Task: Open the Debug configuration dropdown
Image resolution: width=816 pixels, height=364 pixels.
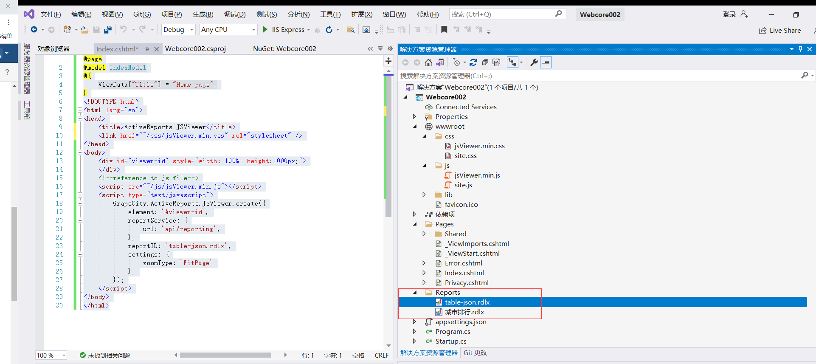Action: (192, 30)
